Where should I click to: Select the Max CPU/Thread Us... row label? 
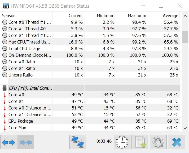click(x=29, y=42)
